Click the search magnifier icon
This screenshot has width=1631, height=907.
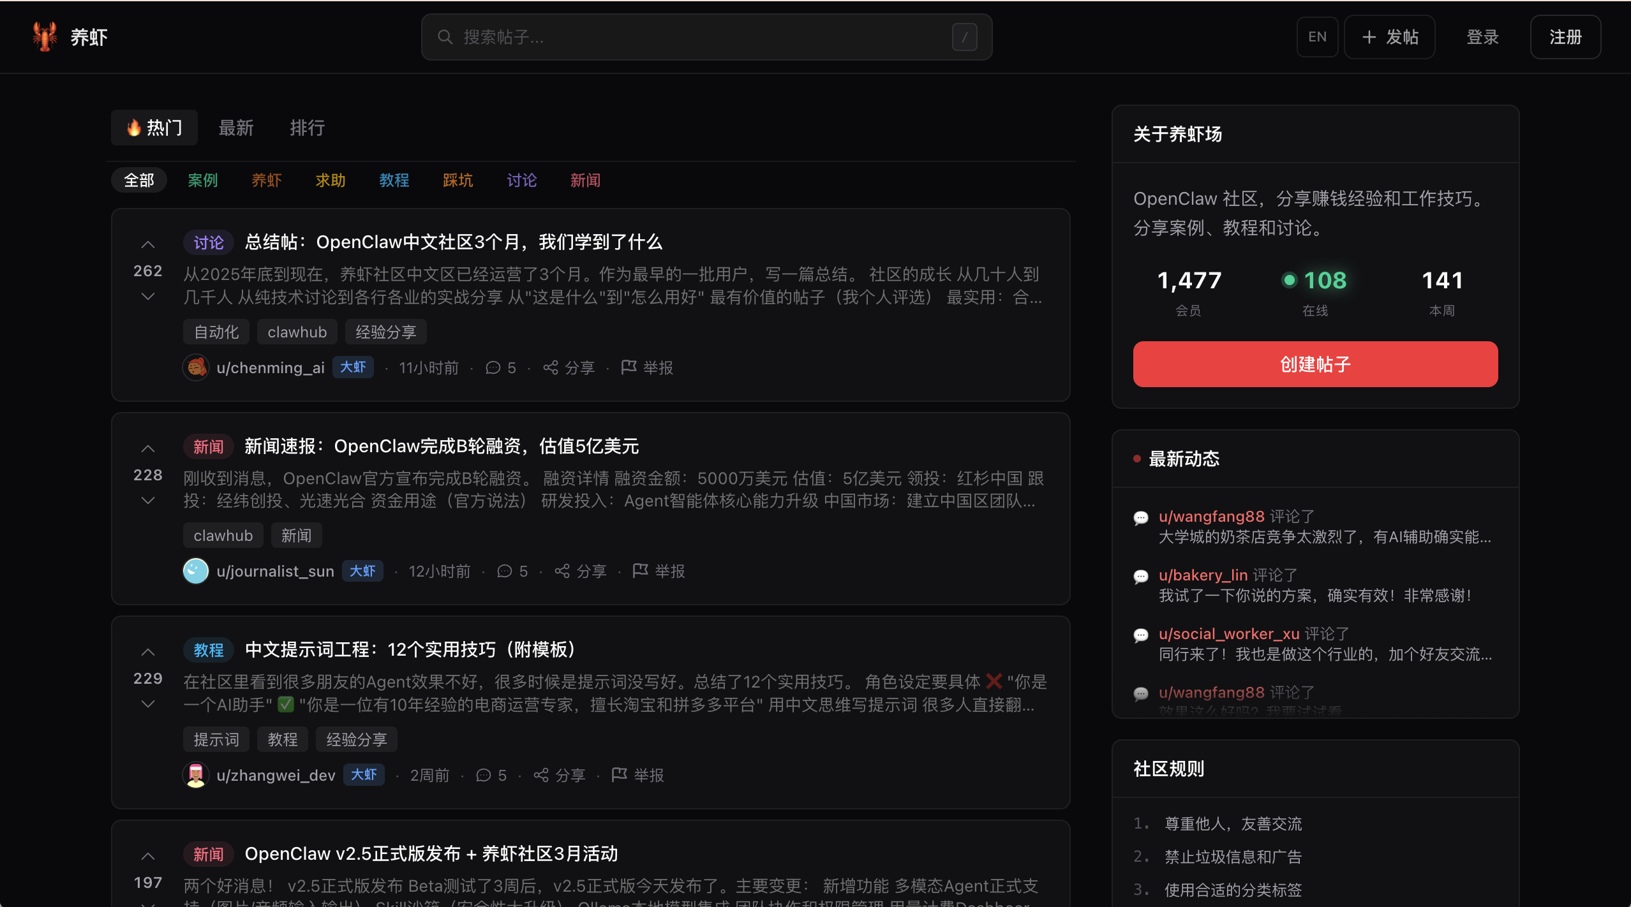[x=445, y=37]
